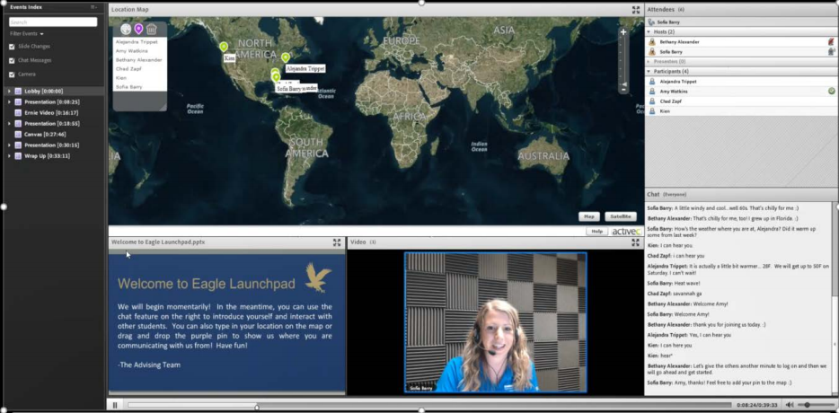Click the speaker status icon on Sofia Barry's host row
Image resolution: width=839 pixels, height=413 pixels.
pyautogui.click(x=831, y=52)
